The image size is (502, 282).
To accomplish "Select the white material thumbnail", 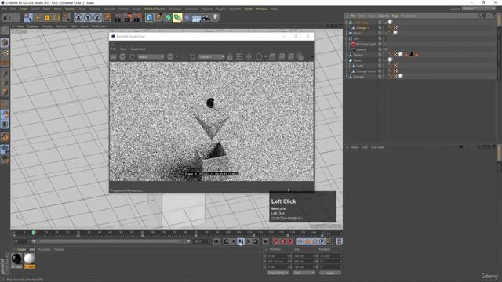I will 29,258.
